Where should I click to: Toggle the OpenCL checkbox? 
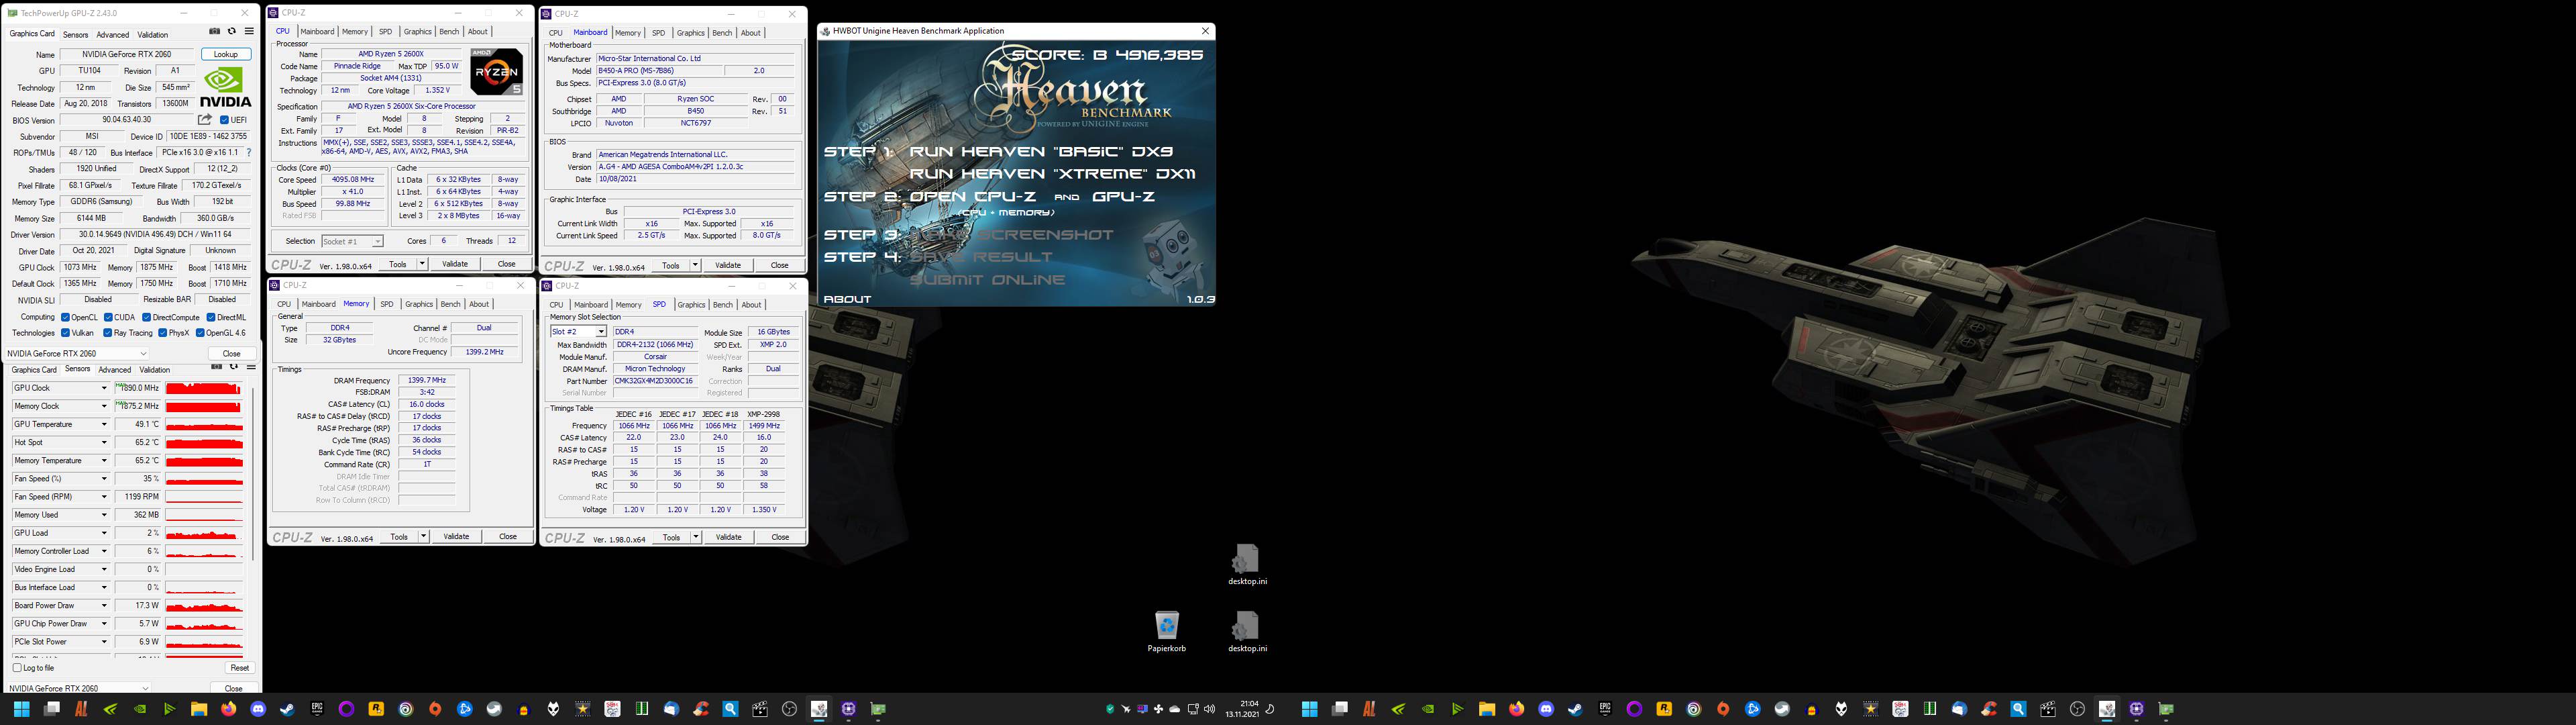click(65, 318)
